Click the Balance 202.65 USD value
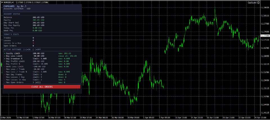Image resolution: width=270 pixels, height=120 pixels. 39,17
